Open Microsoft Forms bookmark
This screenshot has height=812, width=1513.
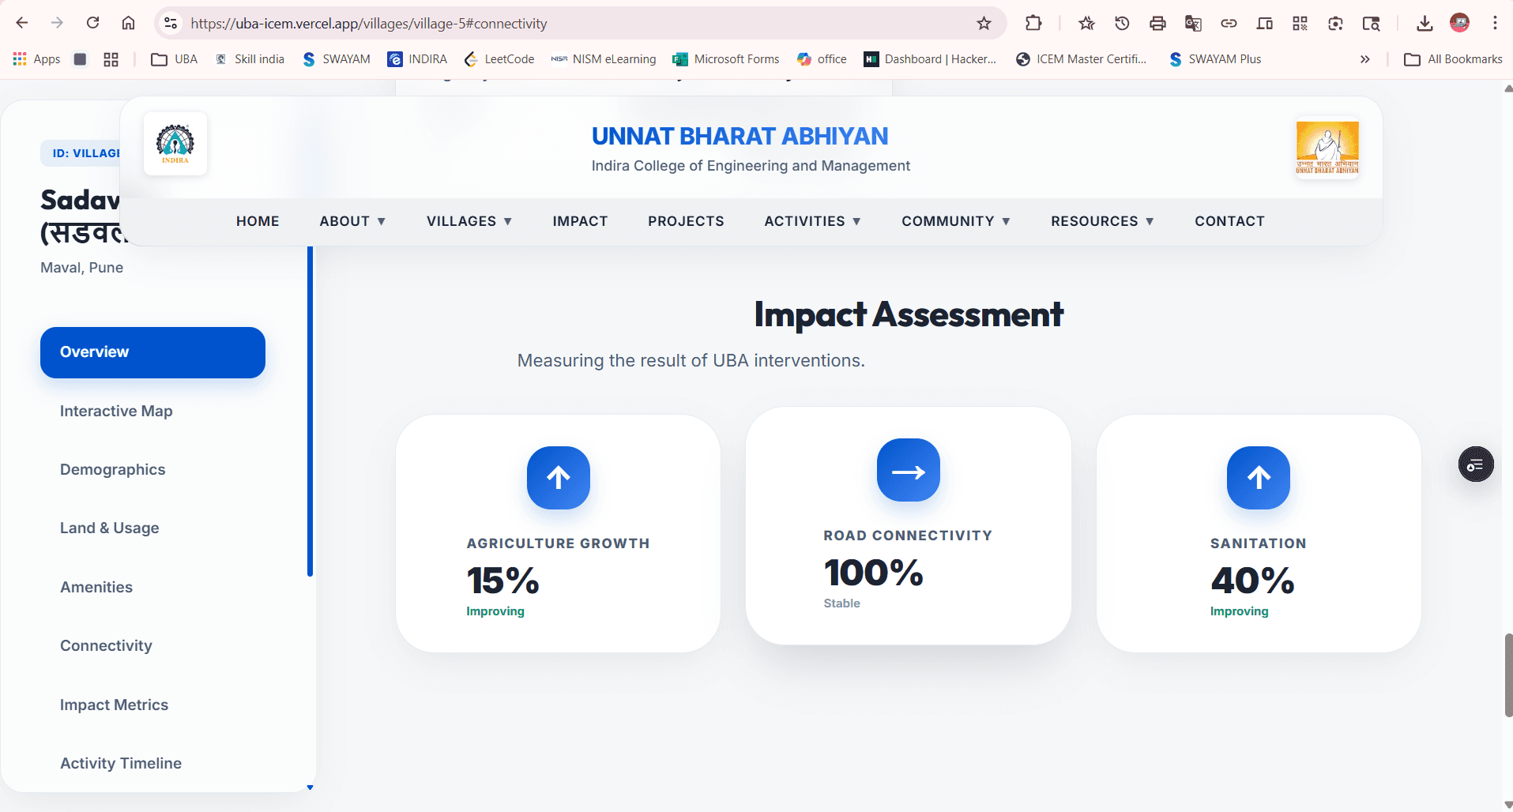click(726, 59)
